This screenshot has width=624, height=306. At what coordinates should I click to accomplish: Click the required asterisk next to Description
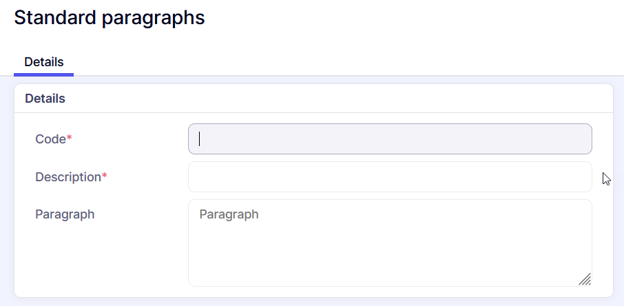point(105,176)
